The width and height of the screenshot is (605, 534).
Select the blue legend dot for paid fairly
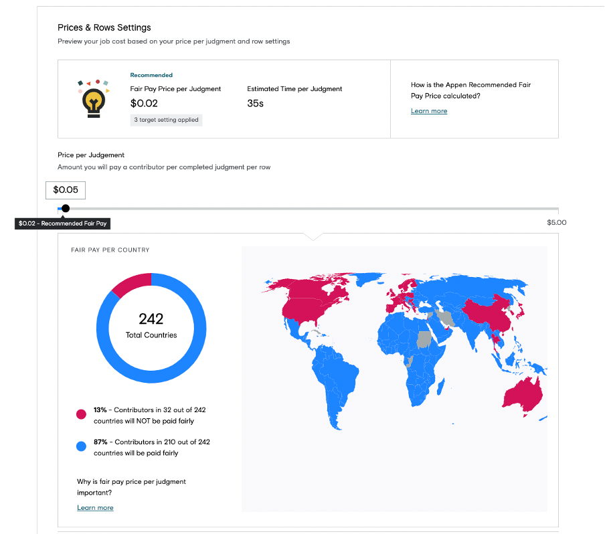[81, 446]
